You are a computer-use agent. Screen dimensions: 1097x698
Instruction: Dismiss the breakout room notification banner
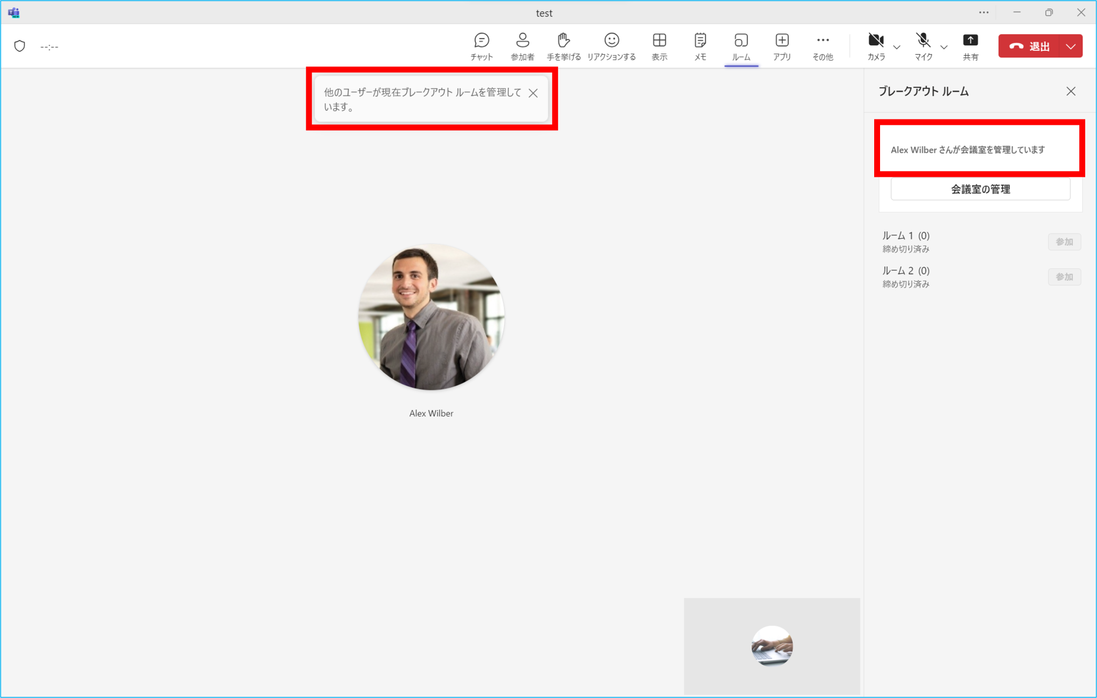tap(533, 93)
